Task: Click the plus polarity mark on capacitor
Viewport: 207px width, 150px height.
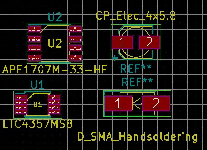Action: pos(115,58)
